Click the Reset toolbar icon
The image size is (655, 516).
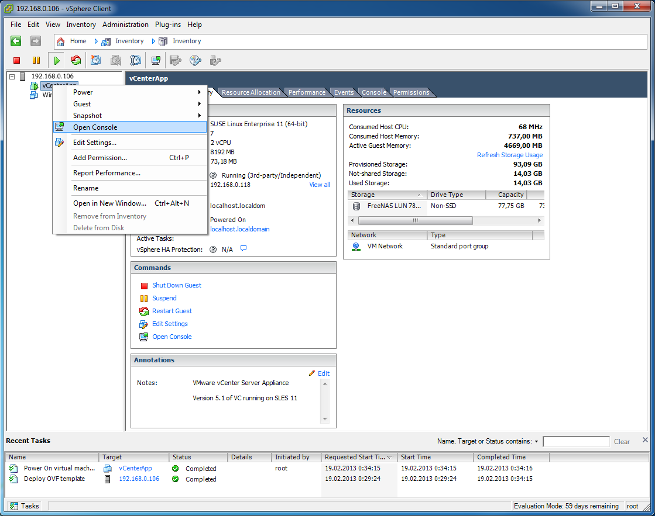76,61
